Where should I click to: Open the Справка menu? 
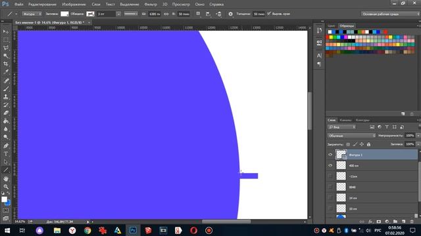tap(216, 5)
